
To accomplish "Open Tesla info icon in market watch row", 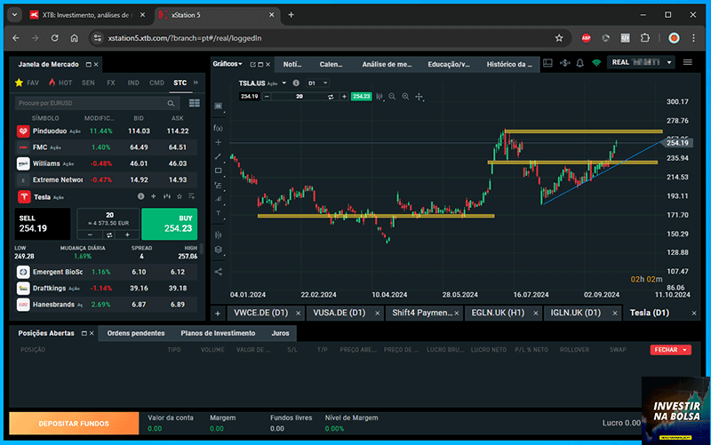I will tap(141, 196).
